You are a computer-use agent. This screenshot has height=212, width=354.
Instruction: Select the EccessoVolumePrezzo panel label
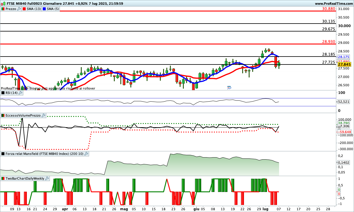(x=23, y=115)
